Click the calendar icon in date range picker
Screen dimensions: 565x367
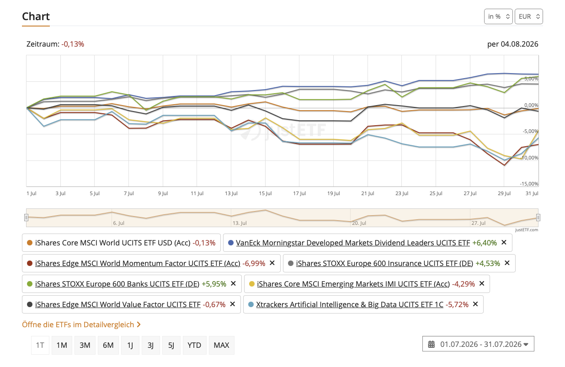tap(431, 344)
